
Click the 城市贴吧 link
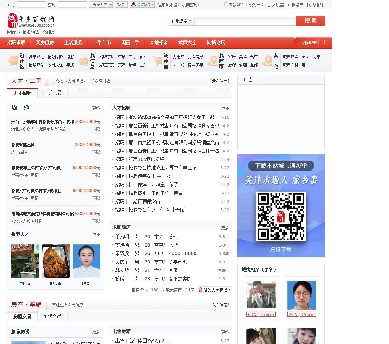(x=36, y=57)
